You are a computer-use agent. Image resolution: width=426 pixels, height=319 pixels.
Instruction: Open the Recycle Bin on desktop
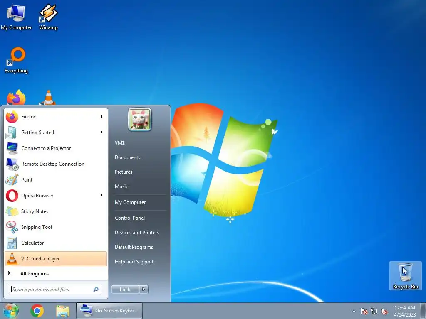(405, 276)
